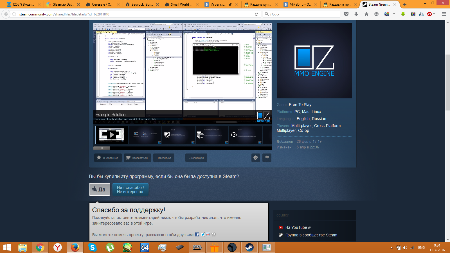Report this item with the flag icon
The height and width of the screenshot is (253, 450).
[x=267, y=158]
